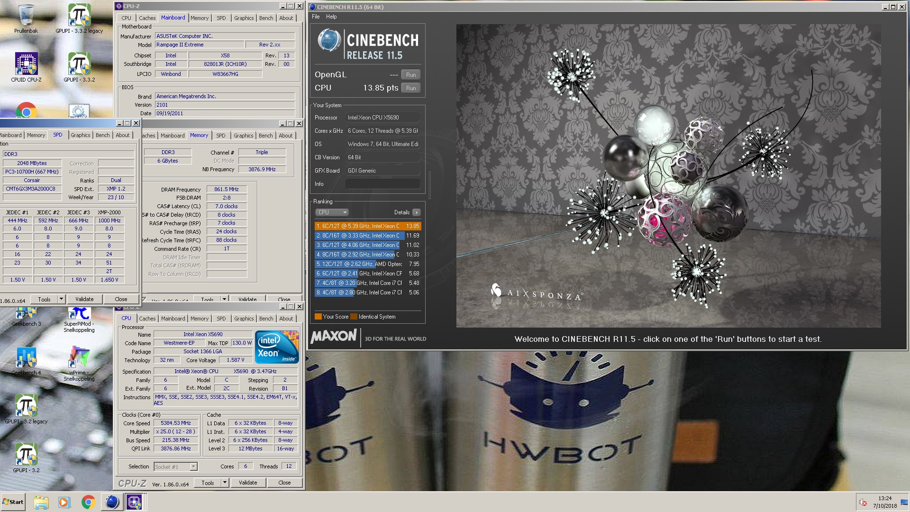This screenshot has width=910, height=512.
Task: Switch to Caches tab in Mainboard window
Action: [147, 18]
